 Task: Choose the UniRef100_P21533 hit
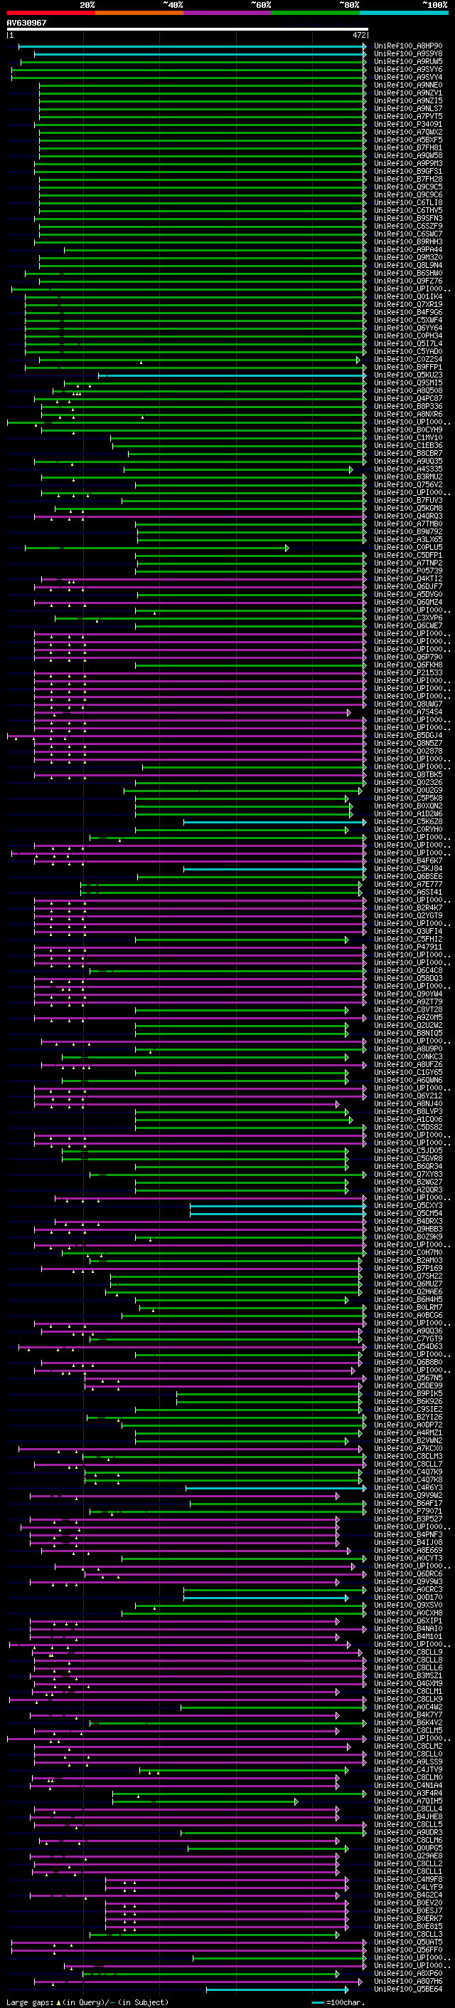[x=408, y=672]
